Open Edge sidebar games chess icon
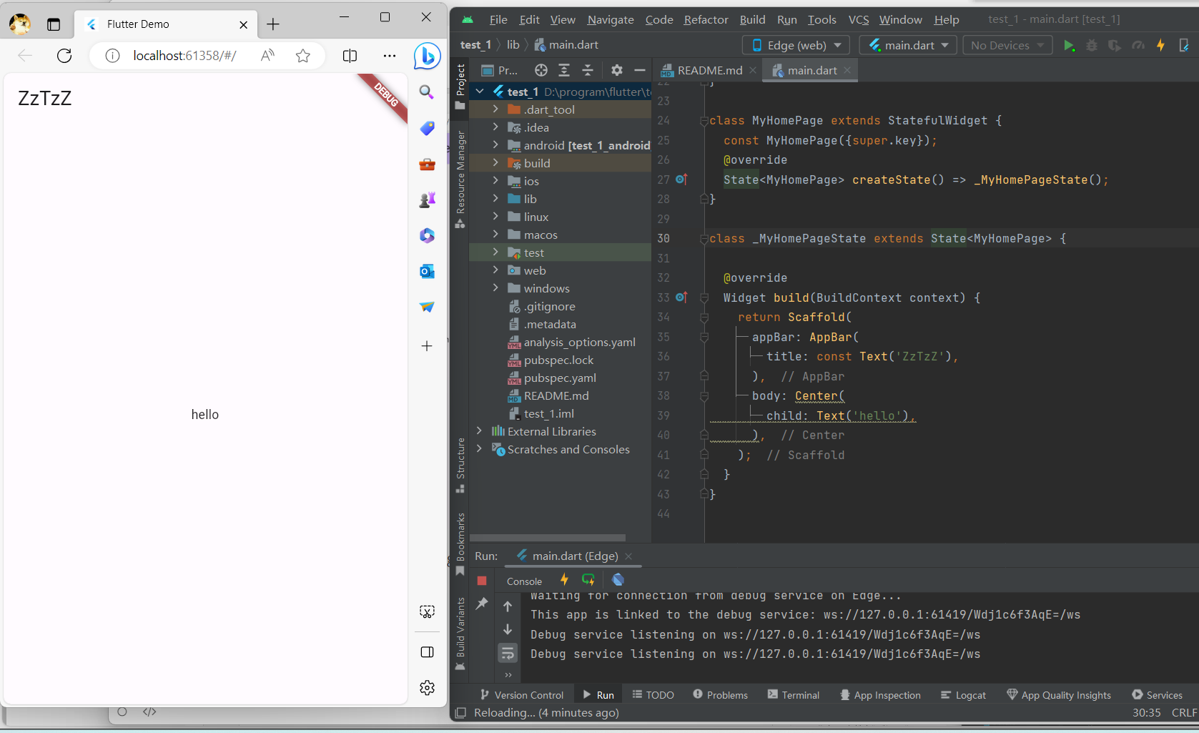The height and width of the screenshot is (733, 1199). coord(427,200)
